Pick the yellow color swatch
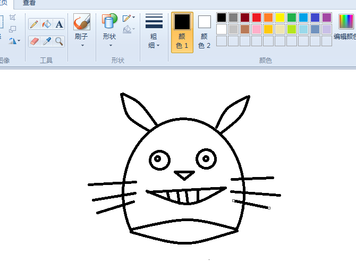The width and height of the screenshot is (356, 261). click(x=280, y=18)
